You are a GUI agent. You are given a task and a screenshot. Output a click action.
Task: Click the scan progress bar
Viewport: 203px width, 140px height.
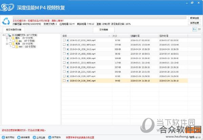click(99, 18)
